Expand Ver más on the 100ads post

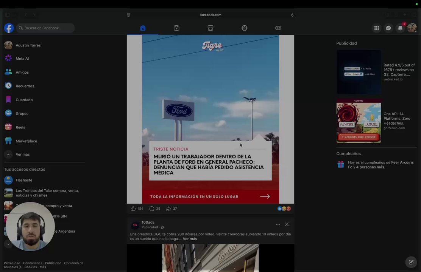[x=190, y=239]
